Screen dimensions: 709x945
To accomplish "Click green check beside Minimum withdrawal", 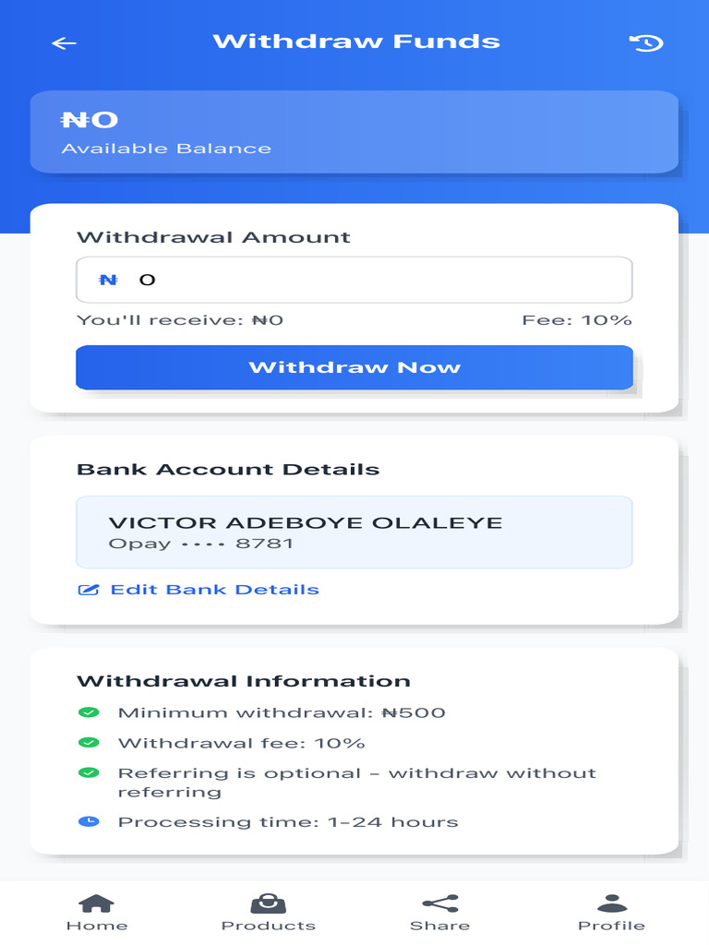I will tap(89, 712).
